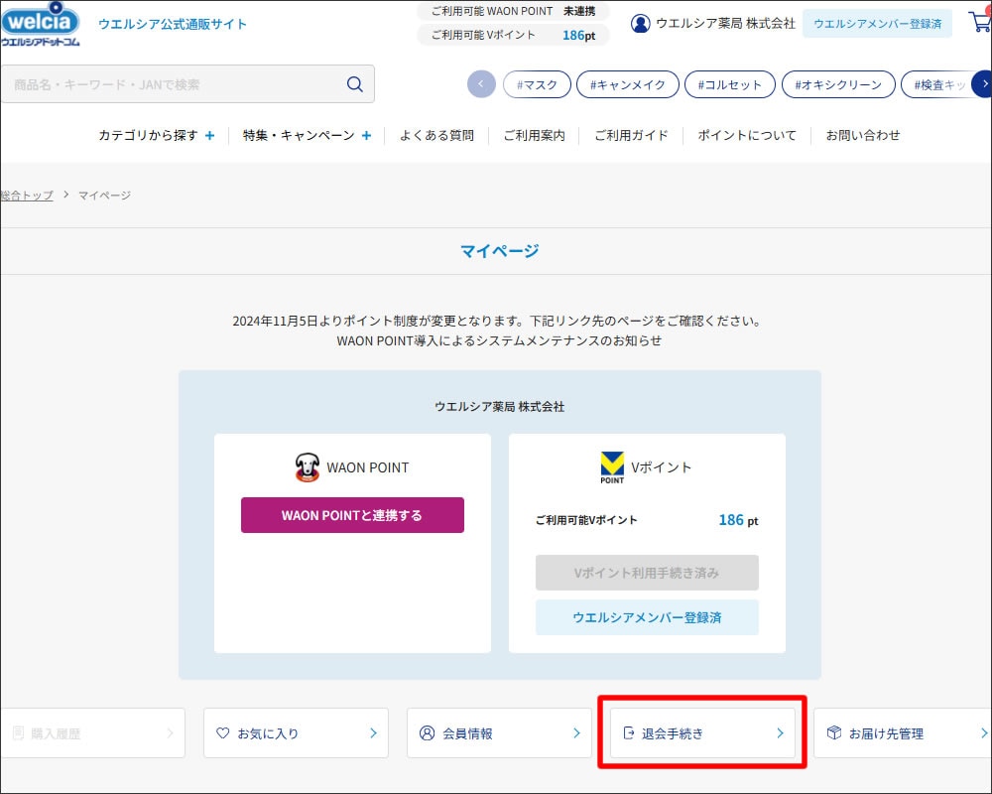Screen dimensions: 992x794
Task: Click WAON POINT導入によるシステムメンテナンスのお知らせ link
Action: point(499,340)
